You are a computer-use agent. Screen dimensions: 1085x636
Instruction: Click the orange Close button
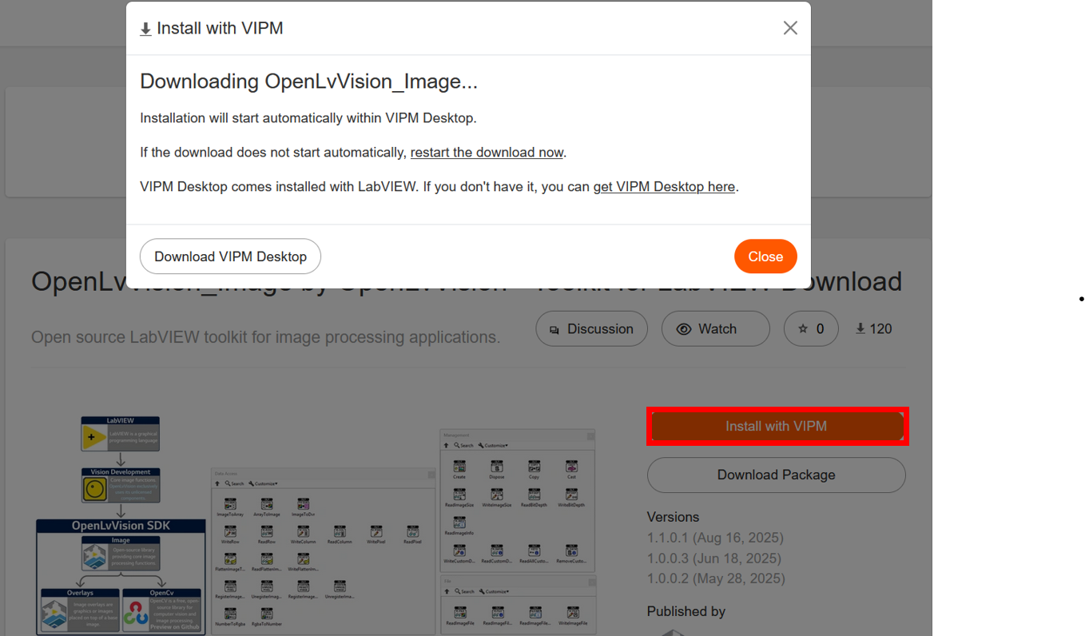[765, 256]
